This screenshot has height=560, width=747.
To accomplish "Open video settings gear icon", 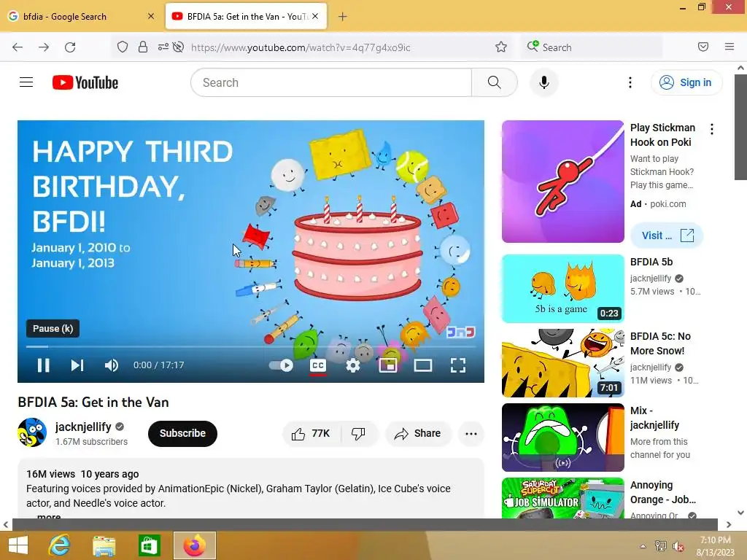I will coord(353,365).
